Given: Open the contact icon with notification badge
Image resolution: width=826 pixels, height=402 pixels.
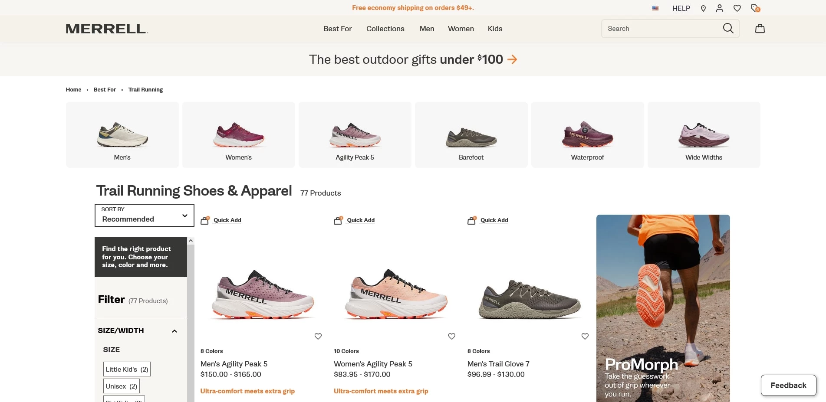Looking at the screenshot, I should [755, 8].
